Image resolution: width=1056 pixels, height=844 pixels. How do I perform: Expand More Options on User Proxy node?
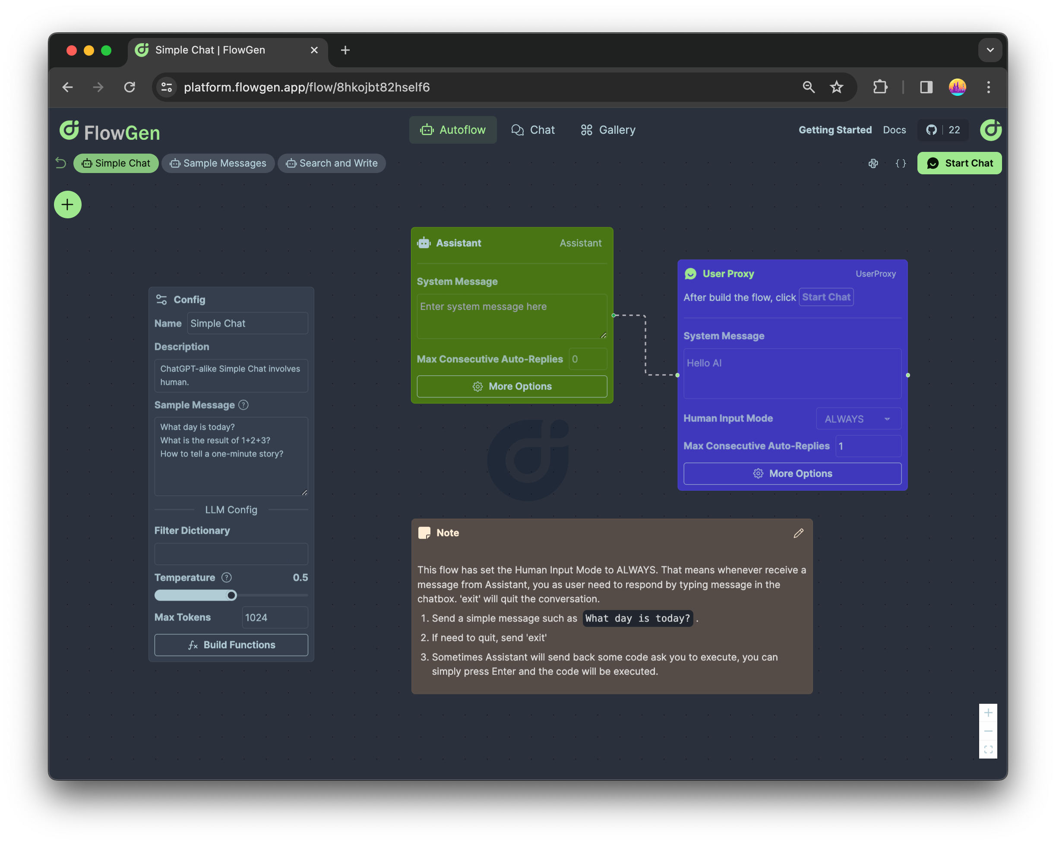pos(792,473)
